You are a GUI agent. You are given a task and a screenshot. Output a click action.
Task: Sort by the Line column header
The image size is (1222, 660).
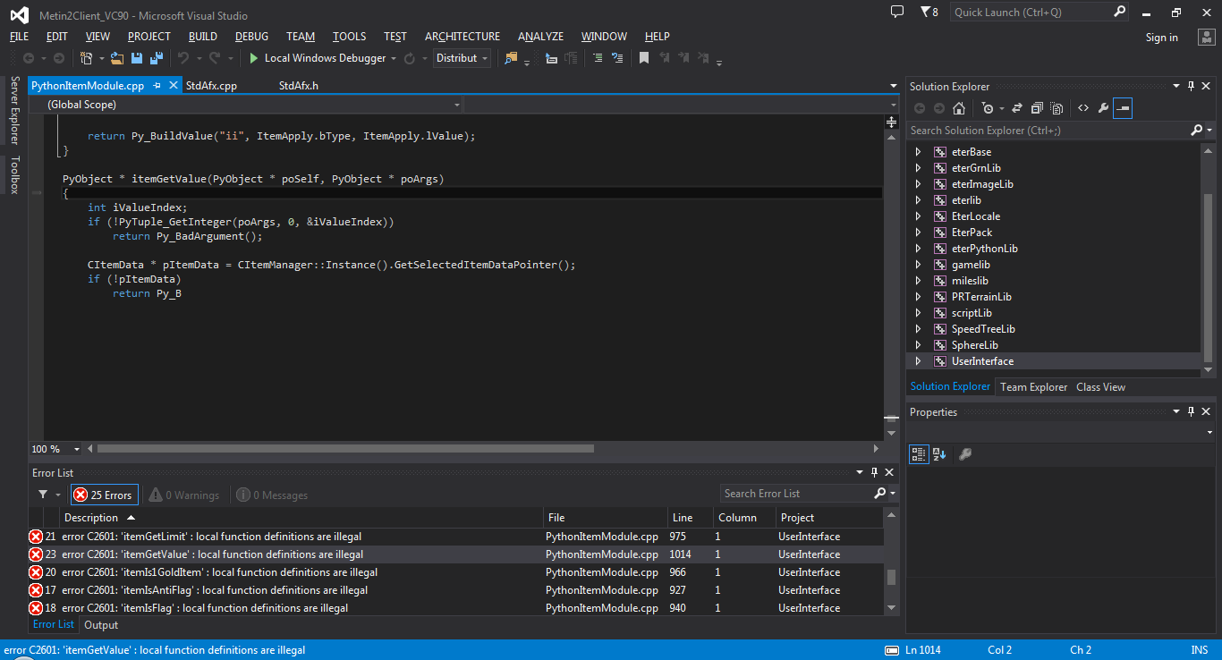coord(690,518)
